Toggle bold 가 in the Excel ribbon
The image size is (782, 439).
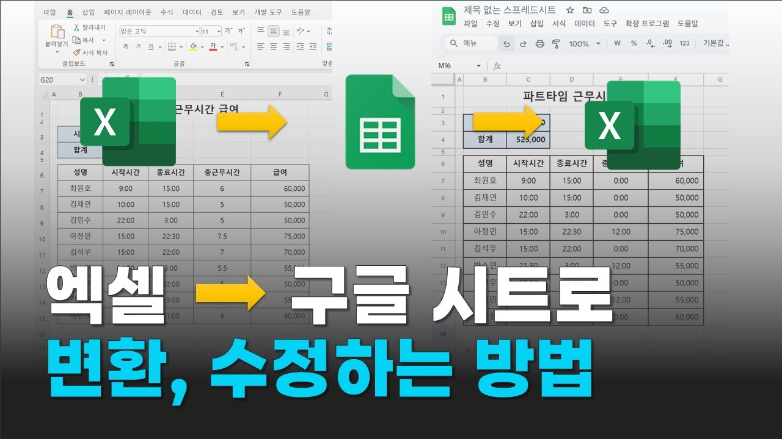[x=125, y=46]
